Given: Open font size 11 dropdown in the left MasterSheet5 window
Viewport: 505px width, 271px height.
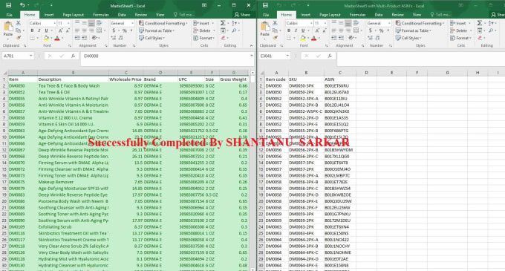Looking at the screenshot, I should (68, 23).
